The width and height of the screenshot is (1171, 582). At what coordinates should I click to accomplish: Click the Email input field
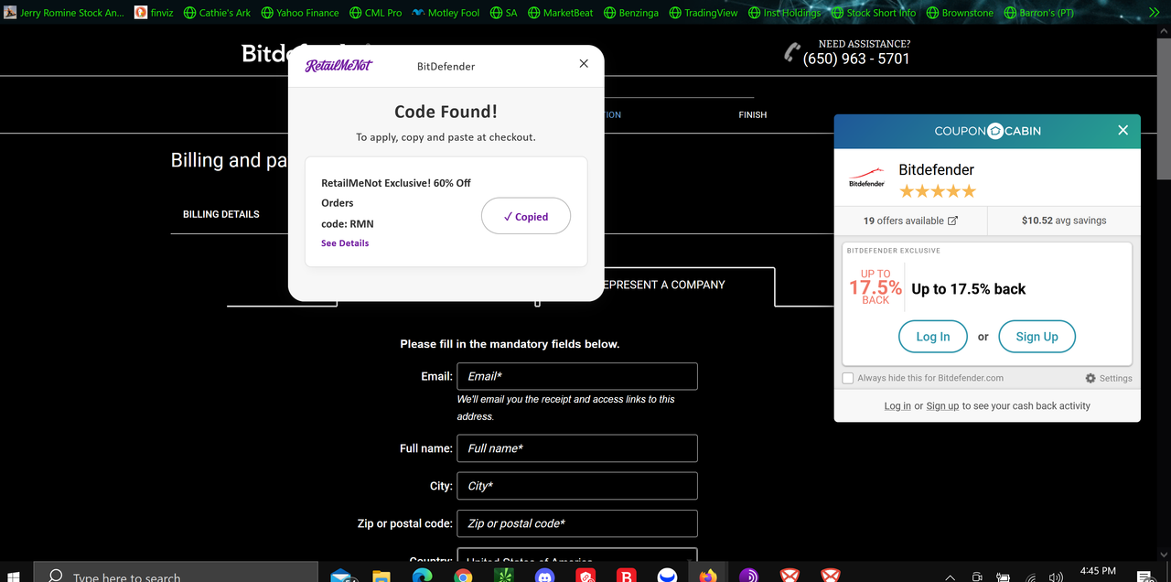(577, 376)
